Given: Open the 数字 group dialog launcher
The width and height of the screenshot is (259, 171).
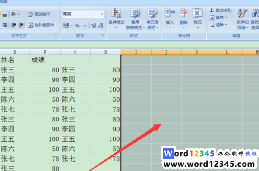Looking at the screenshot, I should pos(102,35).
